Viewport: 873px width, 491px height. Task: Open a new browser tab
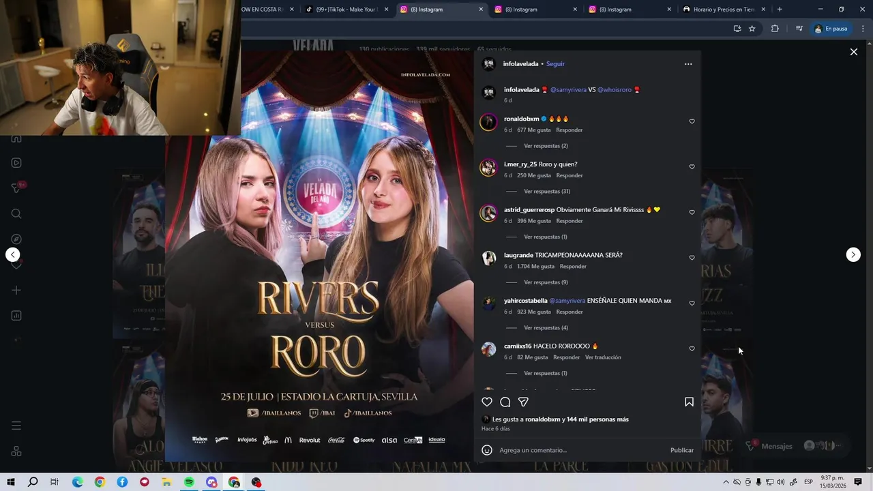click(780, 10)
